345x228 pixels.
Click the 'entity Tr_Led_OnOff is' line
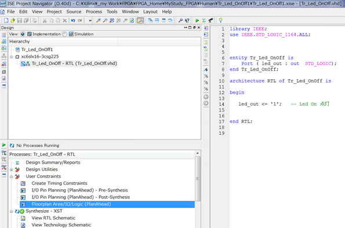tap(262, 58)
